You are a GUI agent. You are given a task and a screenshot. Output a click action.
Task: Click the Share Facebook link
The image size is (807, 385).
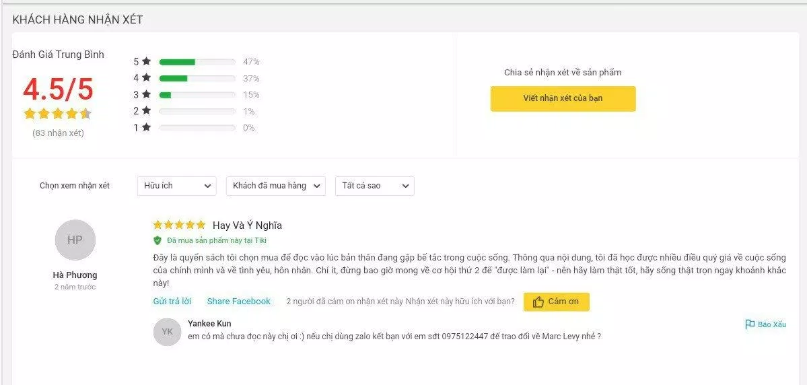(238, 302)
